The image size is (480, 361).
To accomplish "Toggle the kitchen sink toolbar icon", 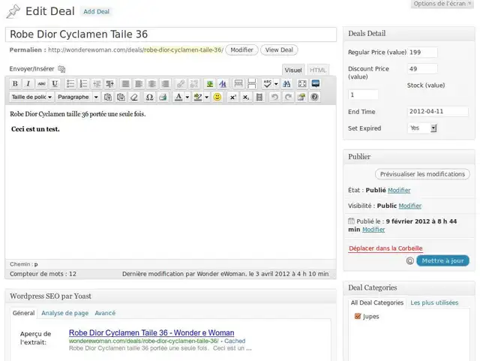I will pos(315,83).
